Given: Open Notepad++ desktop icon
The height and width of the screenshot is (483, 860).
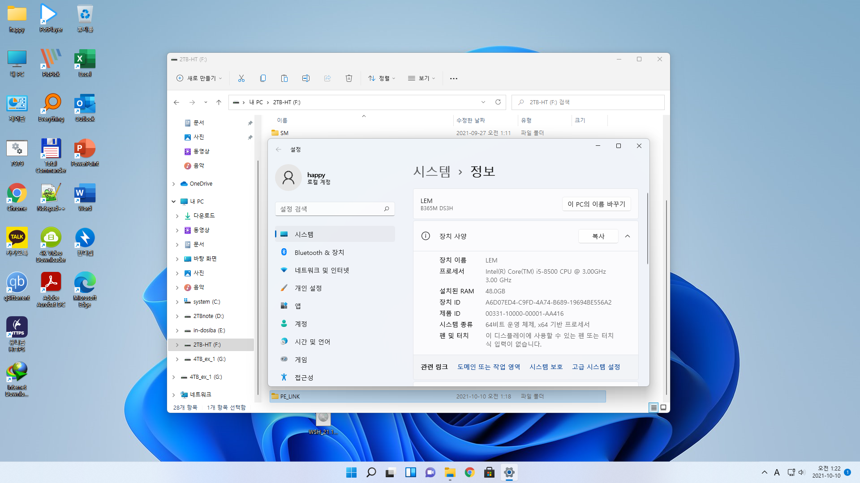Looking at the screenshot, I should point(51,197).
